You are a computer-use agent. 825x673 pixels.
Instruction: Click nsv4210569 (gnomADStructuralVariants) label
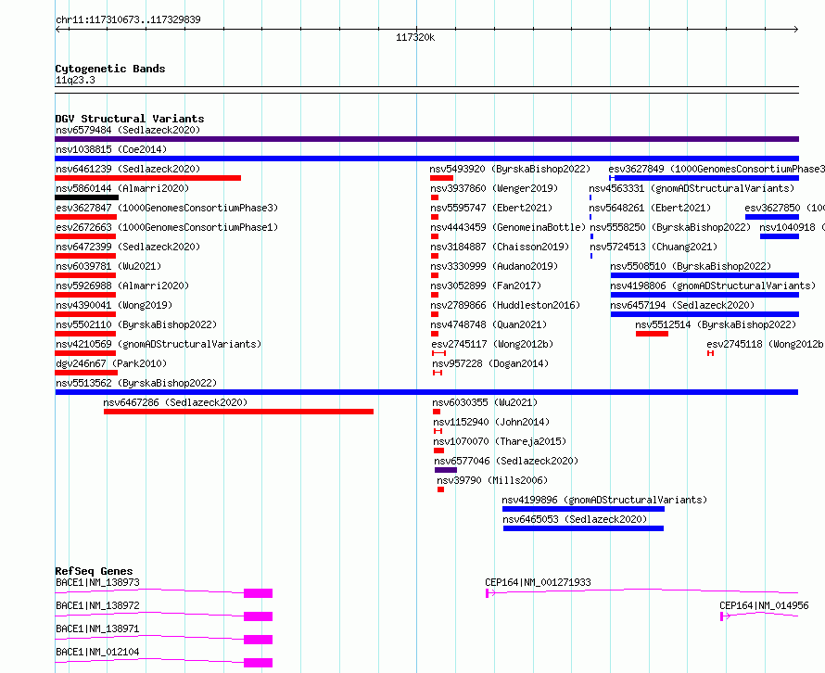pos(159,344)
